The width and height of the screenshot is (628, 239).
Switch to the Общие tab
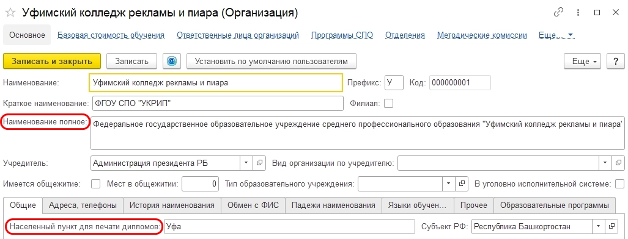click(x=23, y=205)
